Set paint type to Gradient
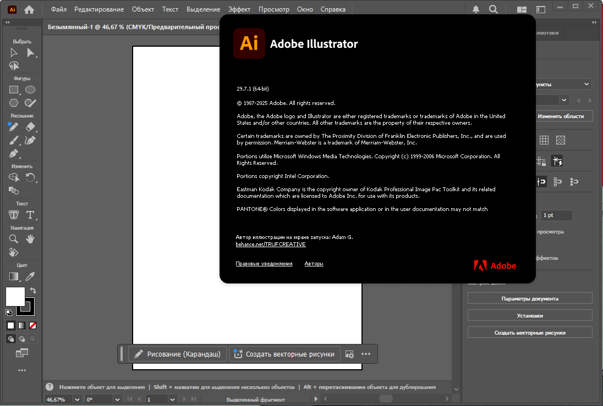The height and width of the screenshot is (406, 603). point(22,326)
